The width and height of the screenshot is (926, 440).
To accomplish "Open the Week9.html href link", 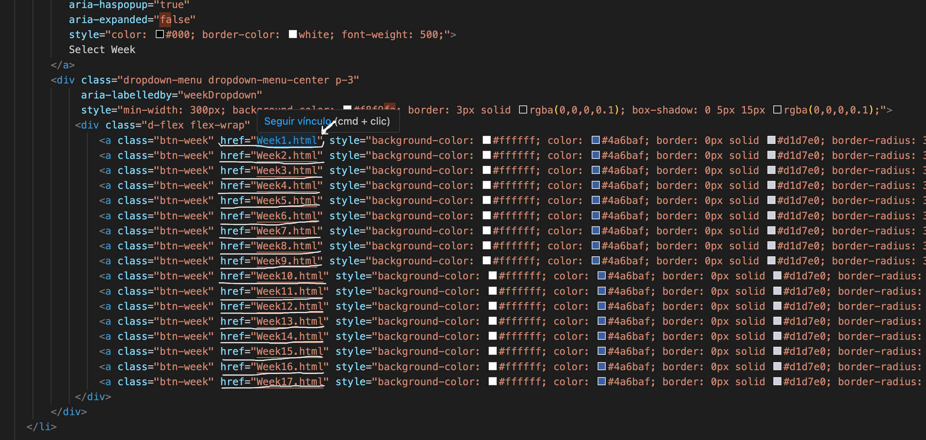I will click(x=287, y=261).
